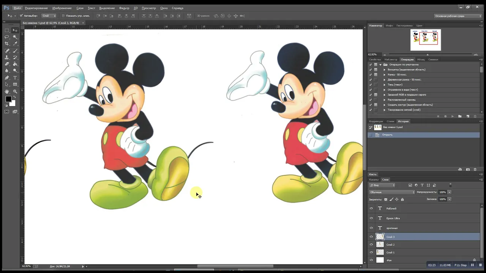The height and width of the screenshot is (273, 486).
Task: Select the Horizontal Type tool
Action: tap(15, 77)
